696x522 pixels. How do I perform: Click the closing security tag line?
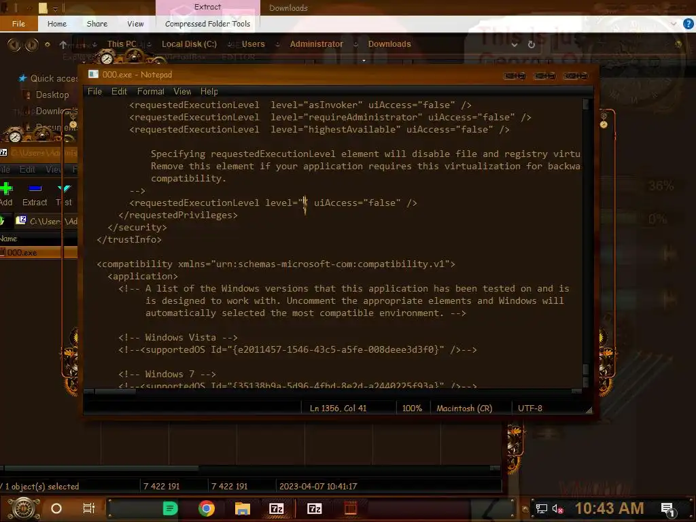(x=137, y=227)
